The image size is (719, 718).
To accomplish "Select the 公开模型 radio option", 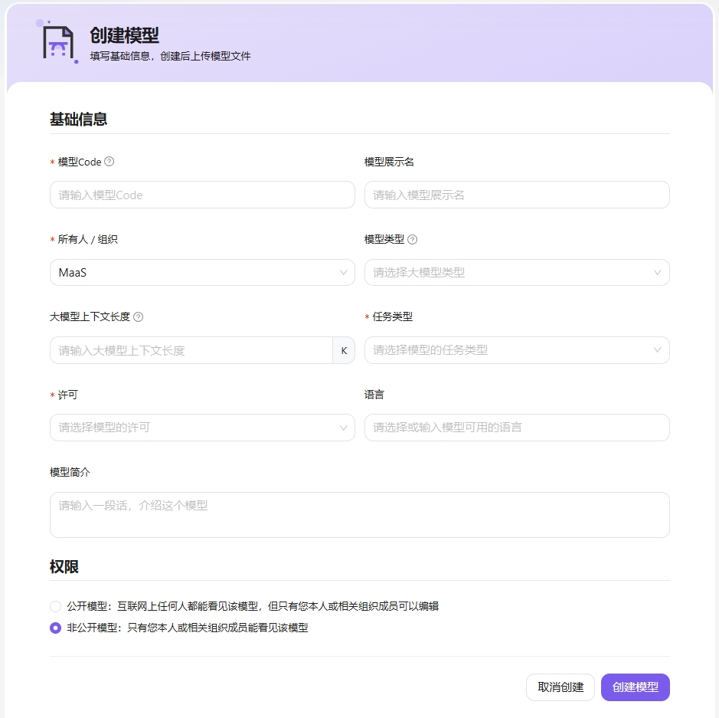I will tap(55, 607).
